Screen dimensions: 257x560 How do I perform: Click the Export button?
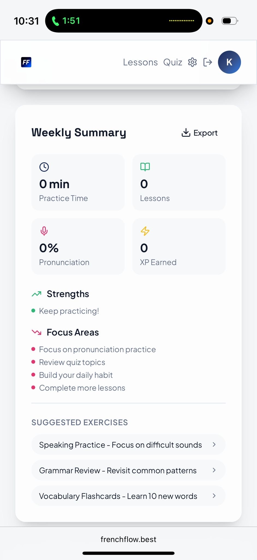[x=200, y=133]
